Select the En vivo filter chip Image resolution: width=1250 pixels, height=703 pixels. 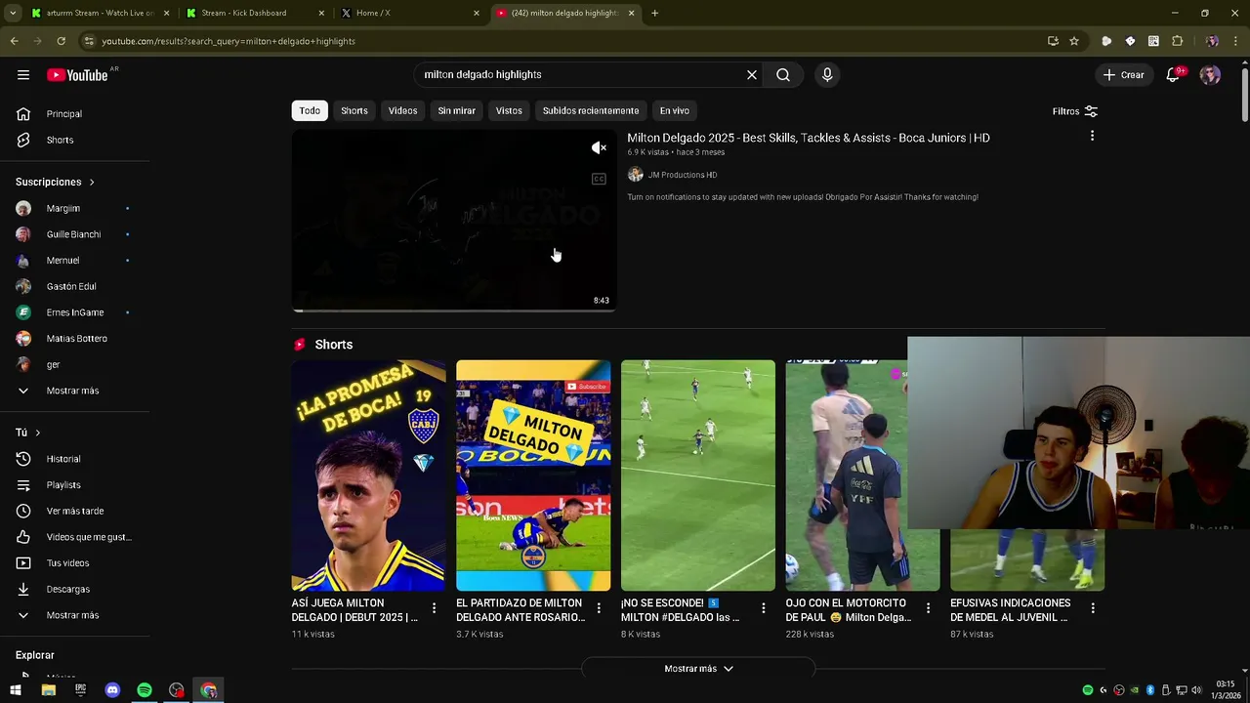point(674,110)
